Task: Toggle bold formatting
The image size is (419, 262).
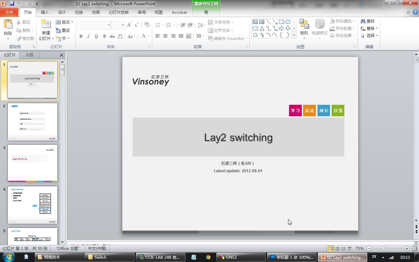Action: 81,36
